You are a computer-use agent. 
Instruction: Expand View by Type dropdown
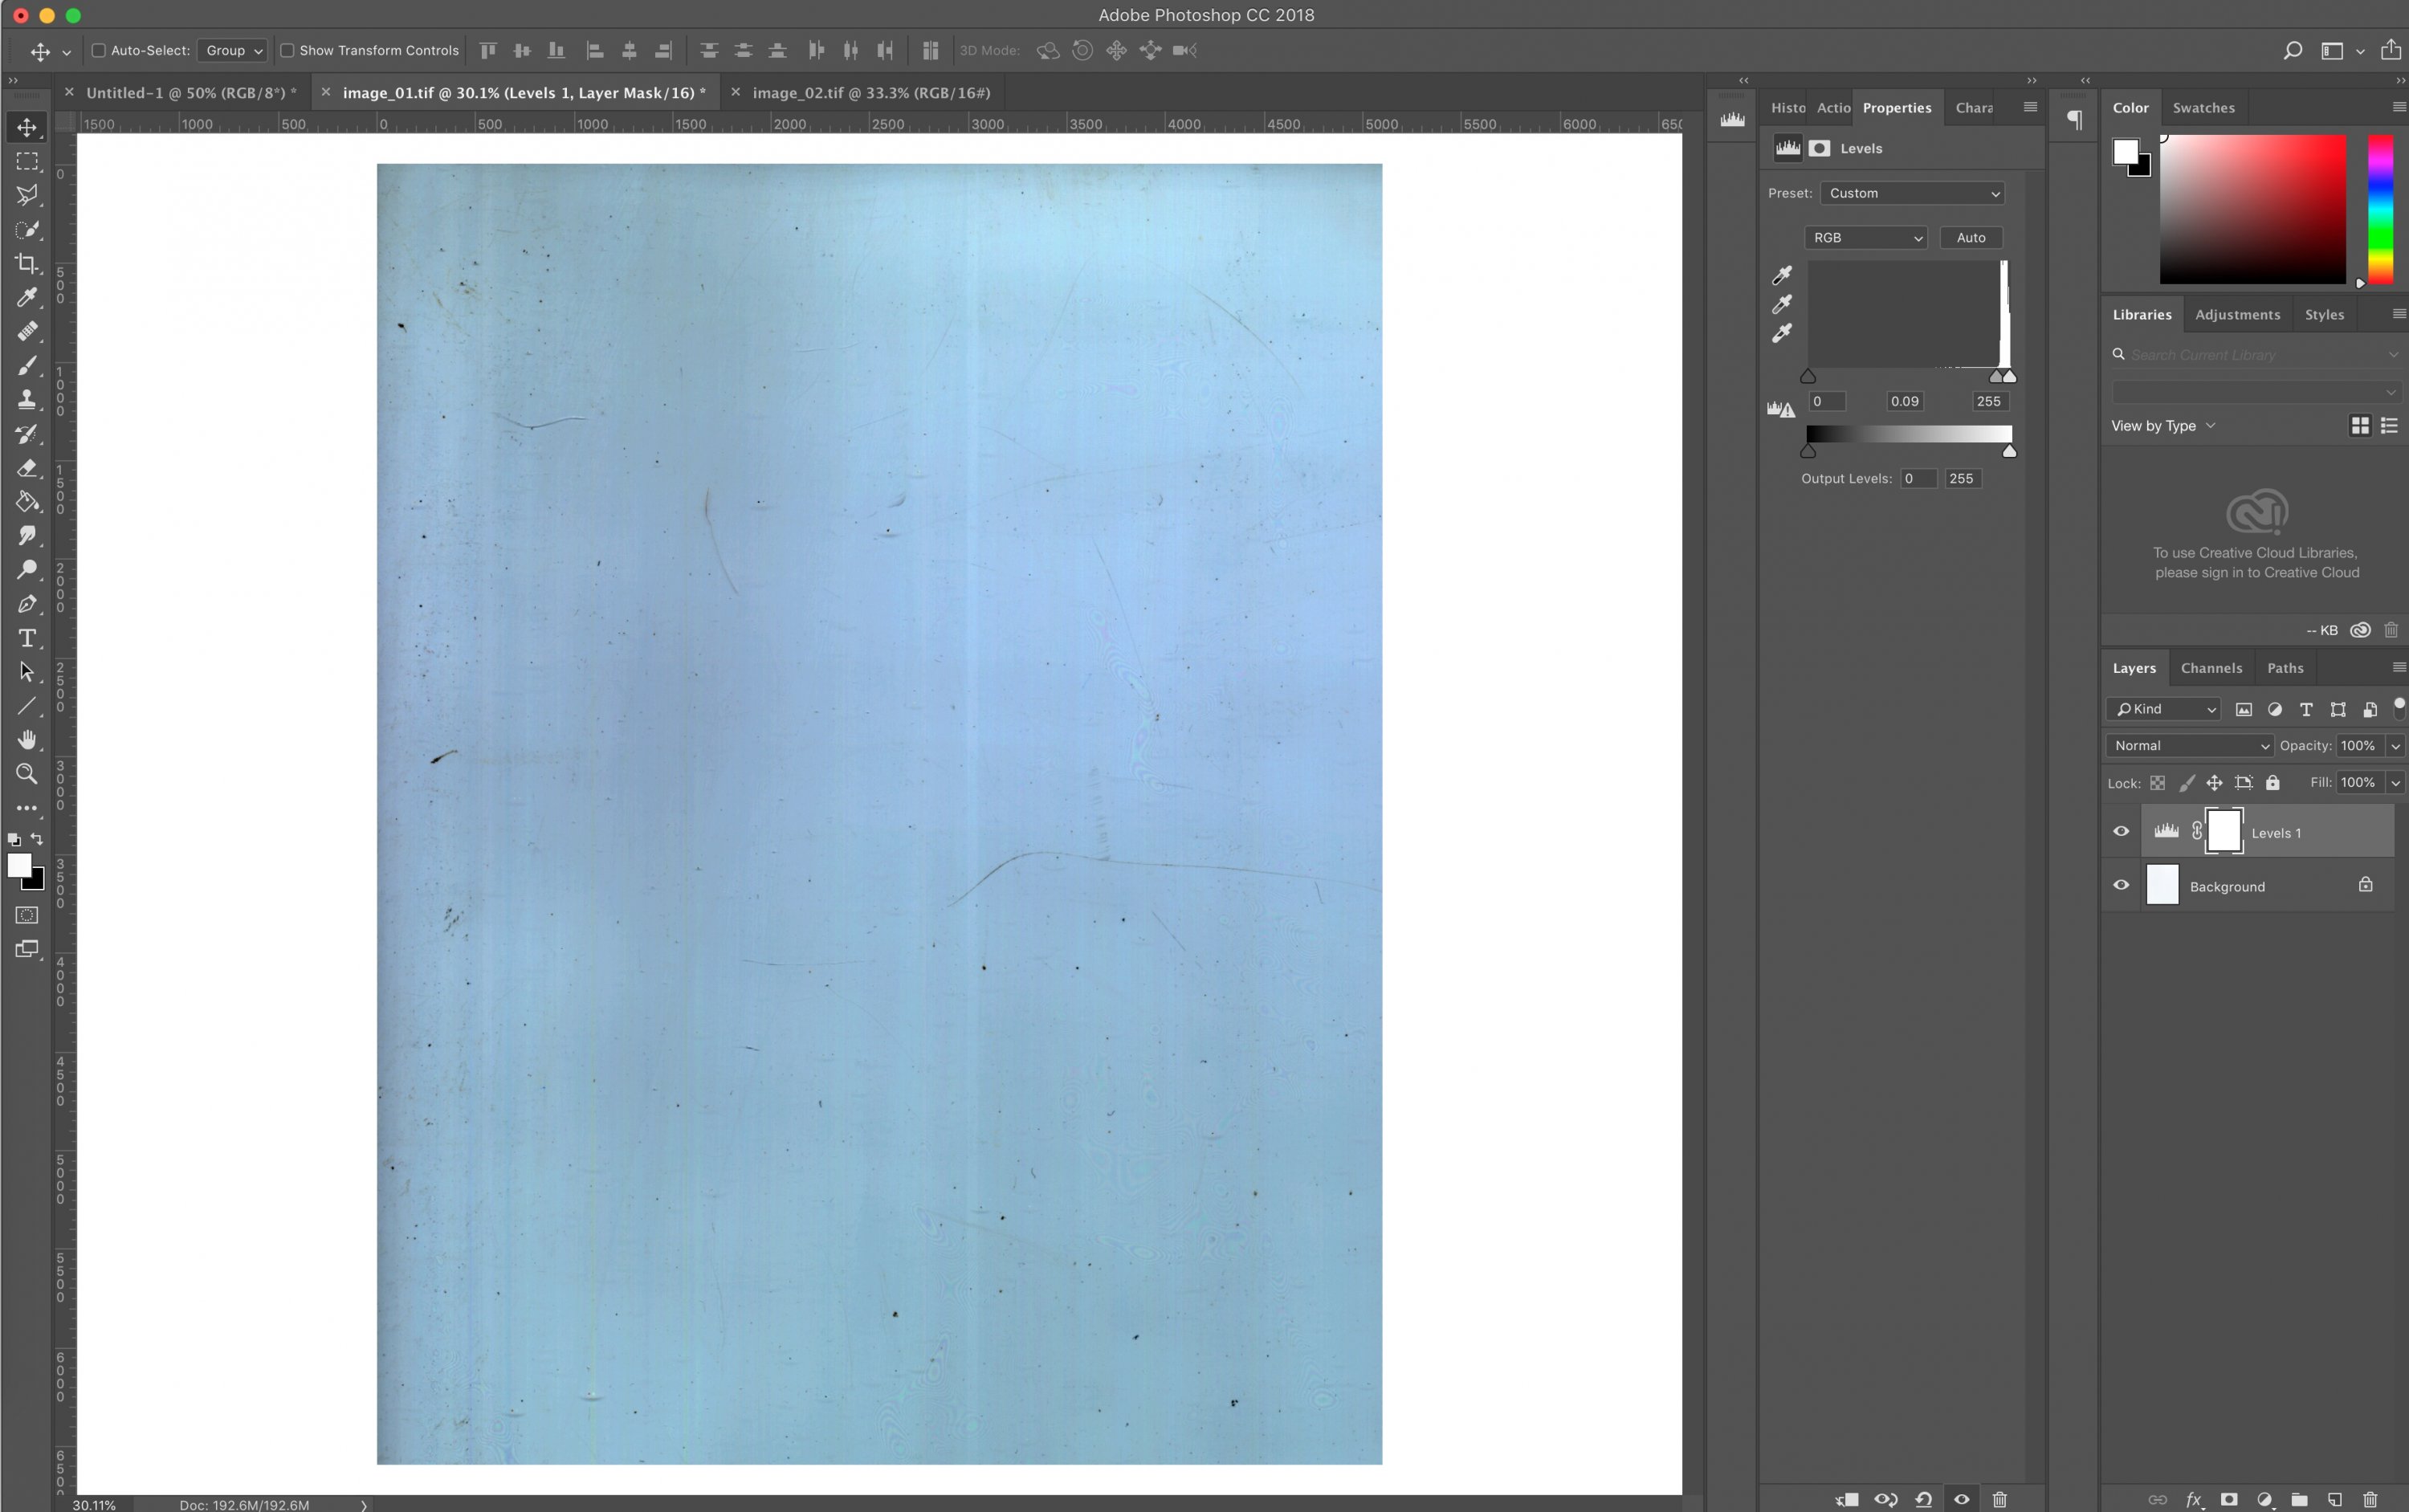pos(2163,426)
